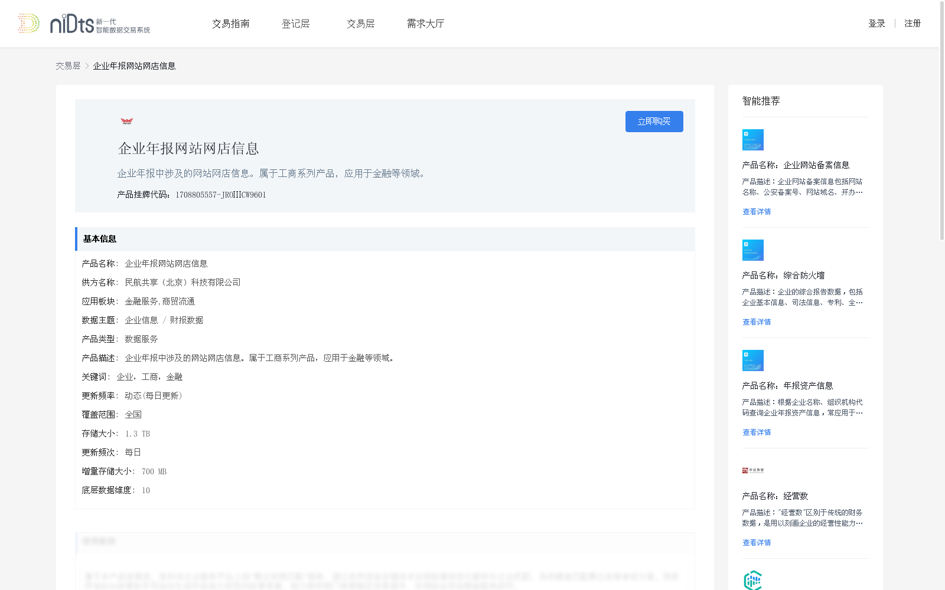
Task: Click the product title 企业年报网站网店信息
Action: click(188, 149)
